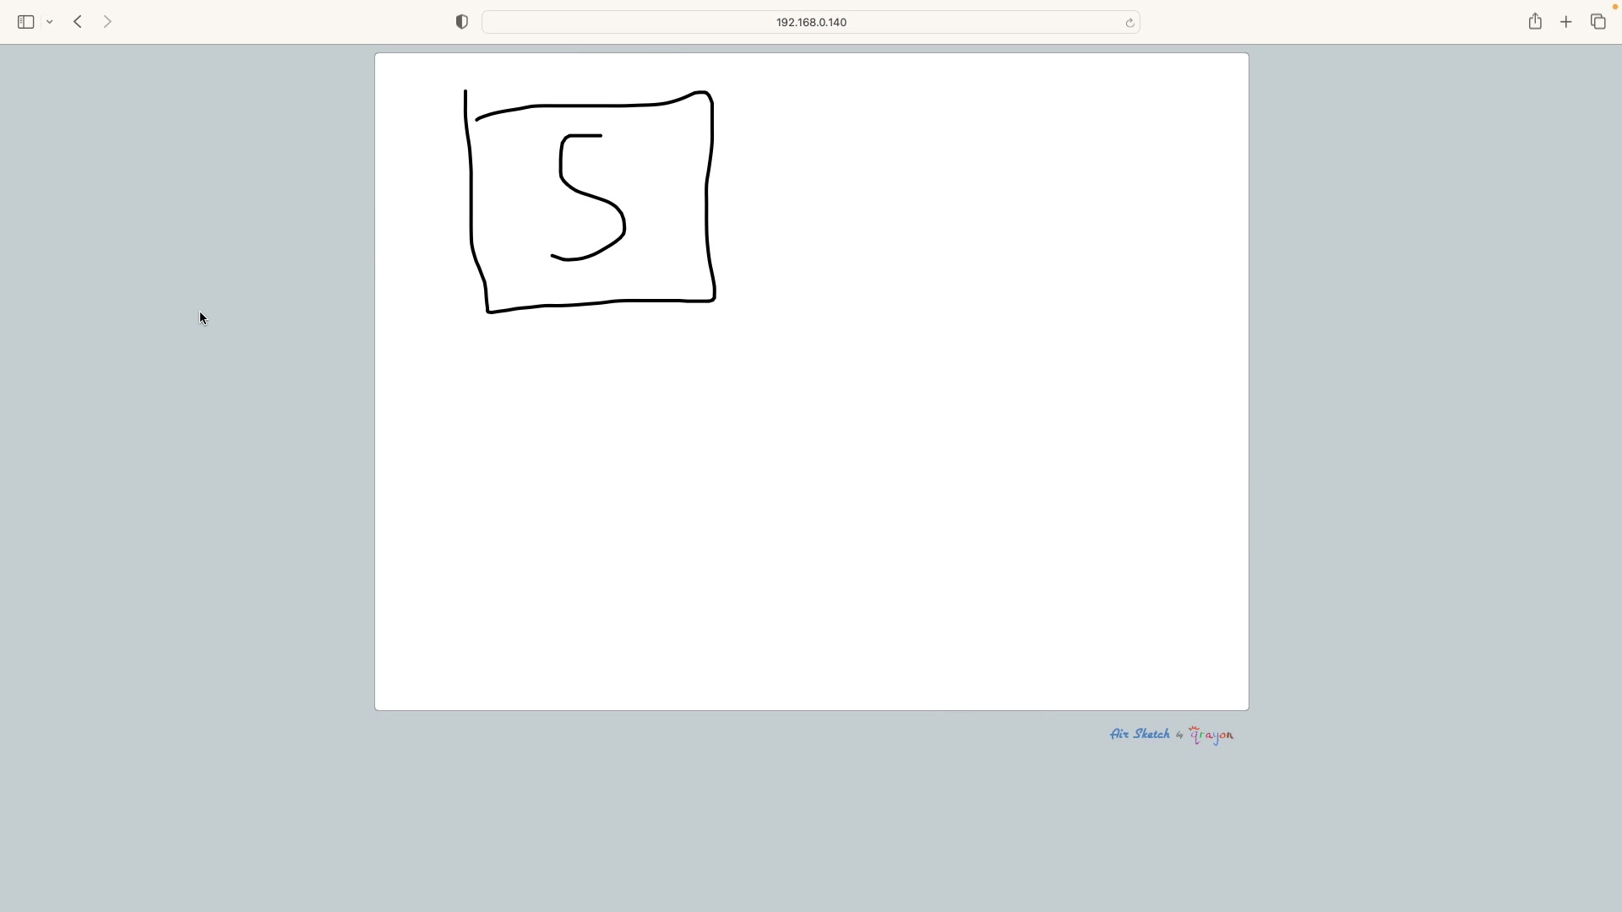Click the right side of drawn square
The height and width of the screenshot is (912, 1622).
click(707, 203)
